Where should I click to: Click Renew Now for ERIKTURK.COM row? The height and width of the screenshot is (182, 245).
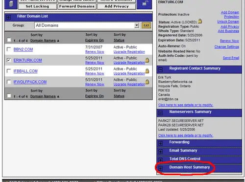pyautogui.click(x=95, y=63)
